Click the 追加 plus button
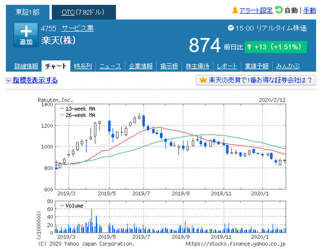 pos(26,35)
